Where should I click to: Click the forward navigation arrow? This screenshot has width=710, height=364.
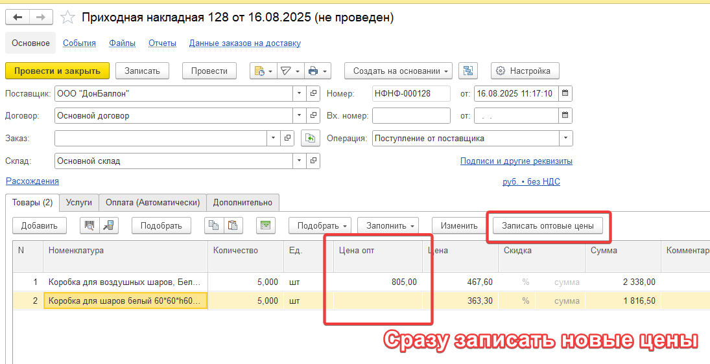(41, 17)
